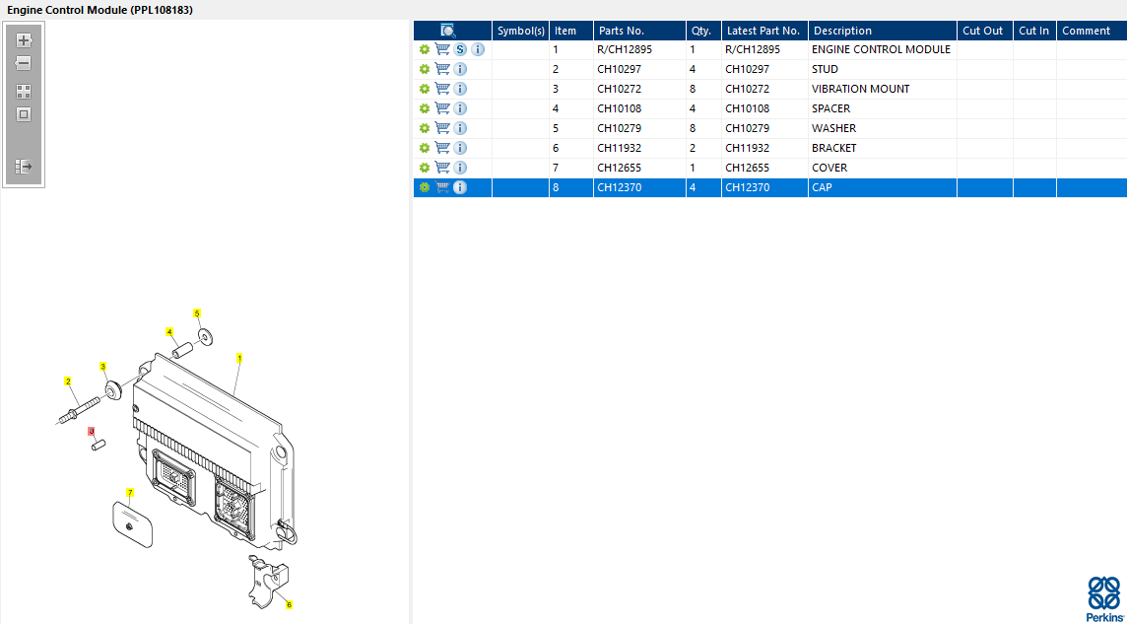Screen dimensions: 1127x624
Task: Click the export list arrow icon
Action: tap(24, 167)
